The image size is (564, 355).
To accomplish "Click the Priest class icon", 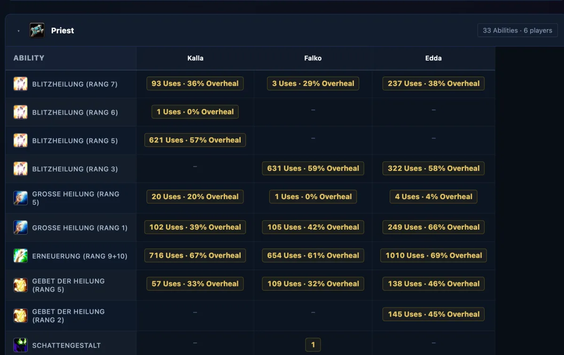I will (37, 31).
